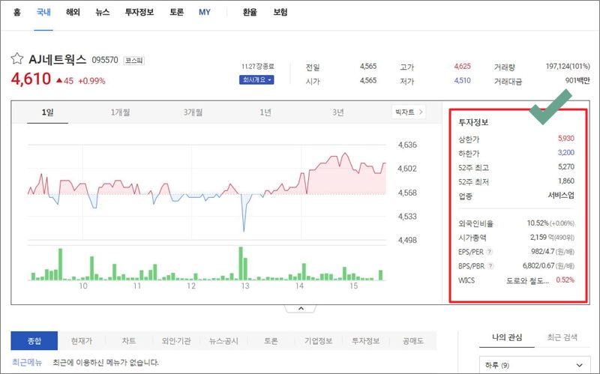Select the 종합 tab
The width and height of the screenshot is (600, 374).
[x=34, y=341]
